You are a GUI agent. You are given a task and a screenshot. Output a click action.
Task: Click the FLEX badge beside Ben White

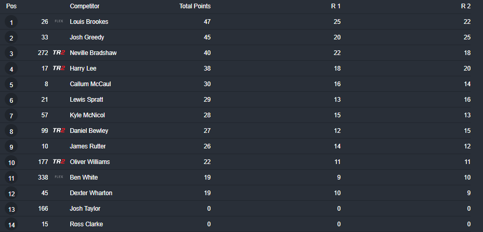59,178
